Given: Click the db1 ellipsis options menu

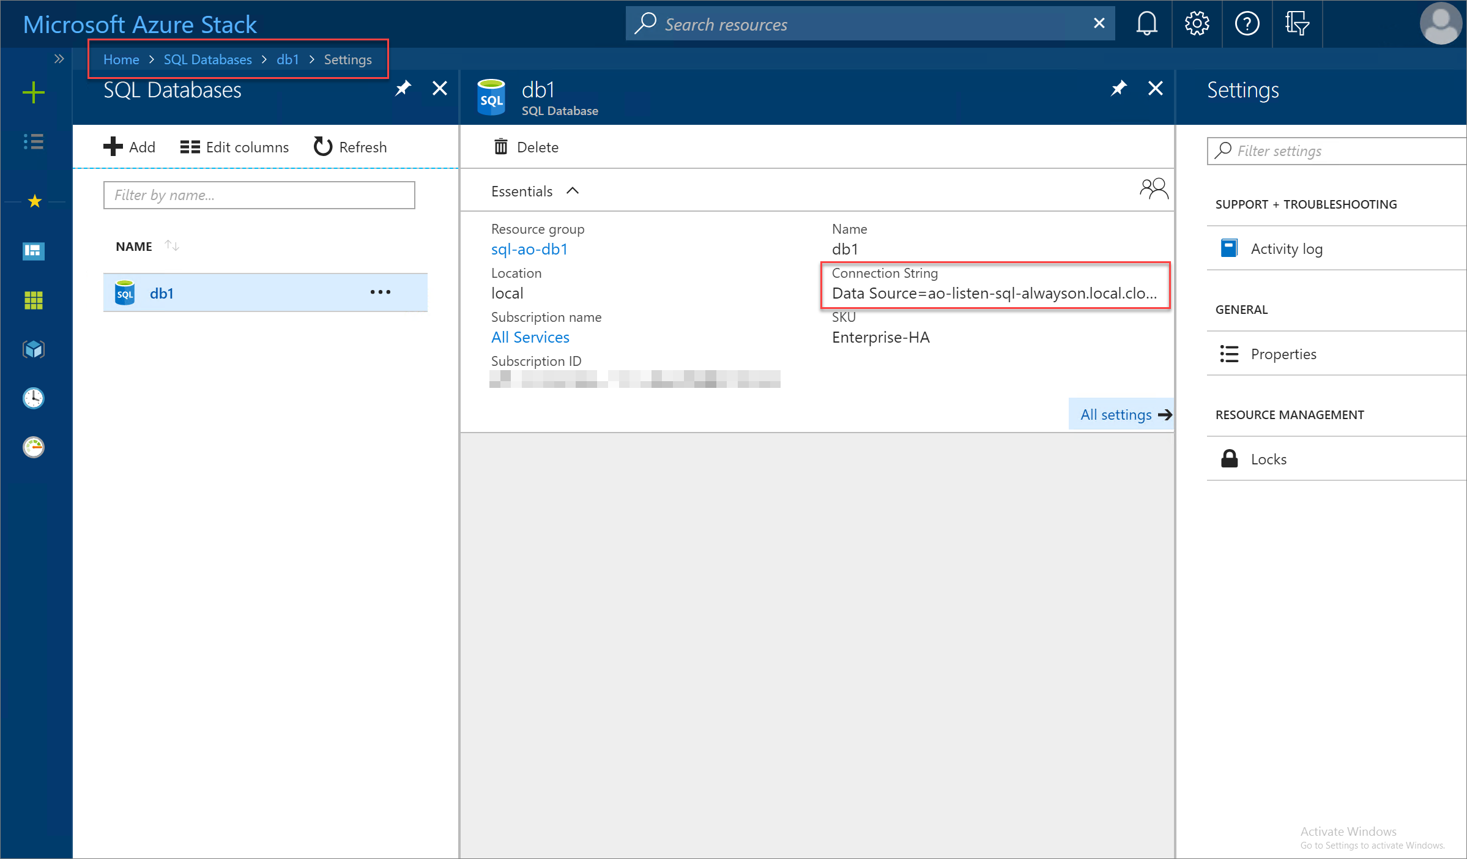Looking at the screenshot, I should [379, 292].
